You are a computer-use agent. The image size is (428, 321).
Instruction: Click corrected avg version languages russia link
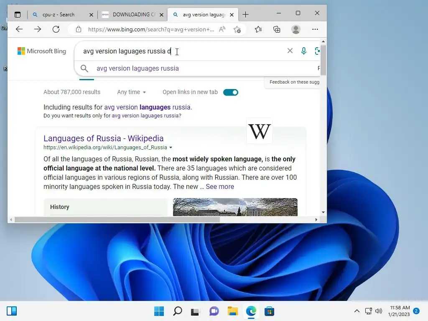coord(148,107)
